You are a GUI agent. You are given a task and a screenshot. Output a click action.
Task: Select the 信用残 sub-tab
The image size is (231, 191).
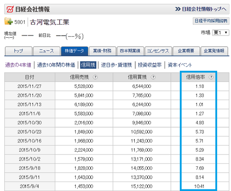tap(88, 65)
